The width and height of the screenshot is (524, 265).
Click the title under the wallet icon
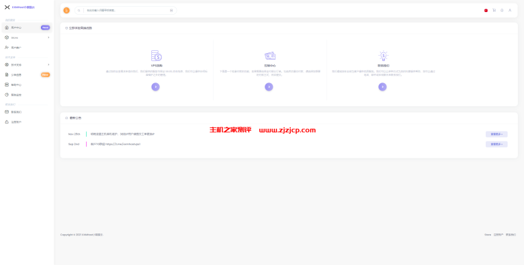(x=270, y=66)
